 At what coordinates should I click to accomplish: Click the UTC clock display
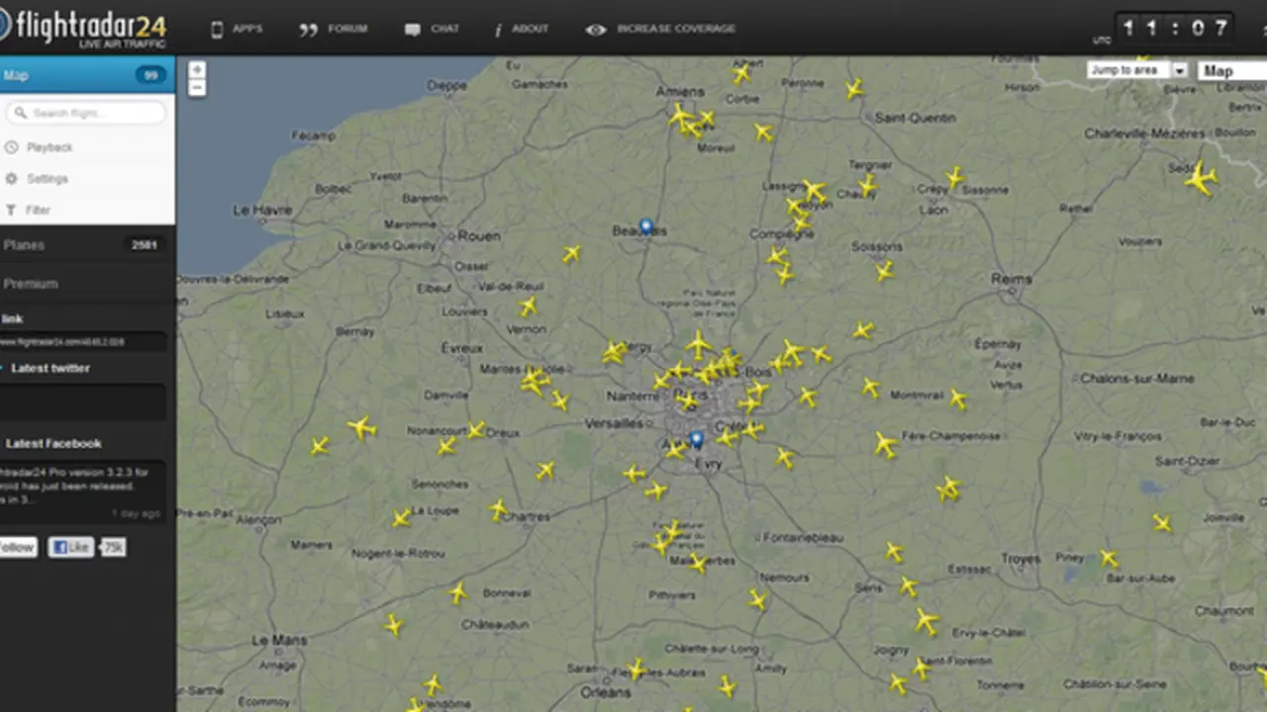pyautogui.click(x=1175, y=28)
